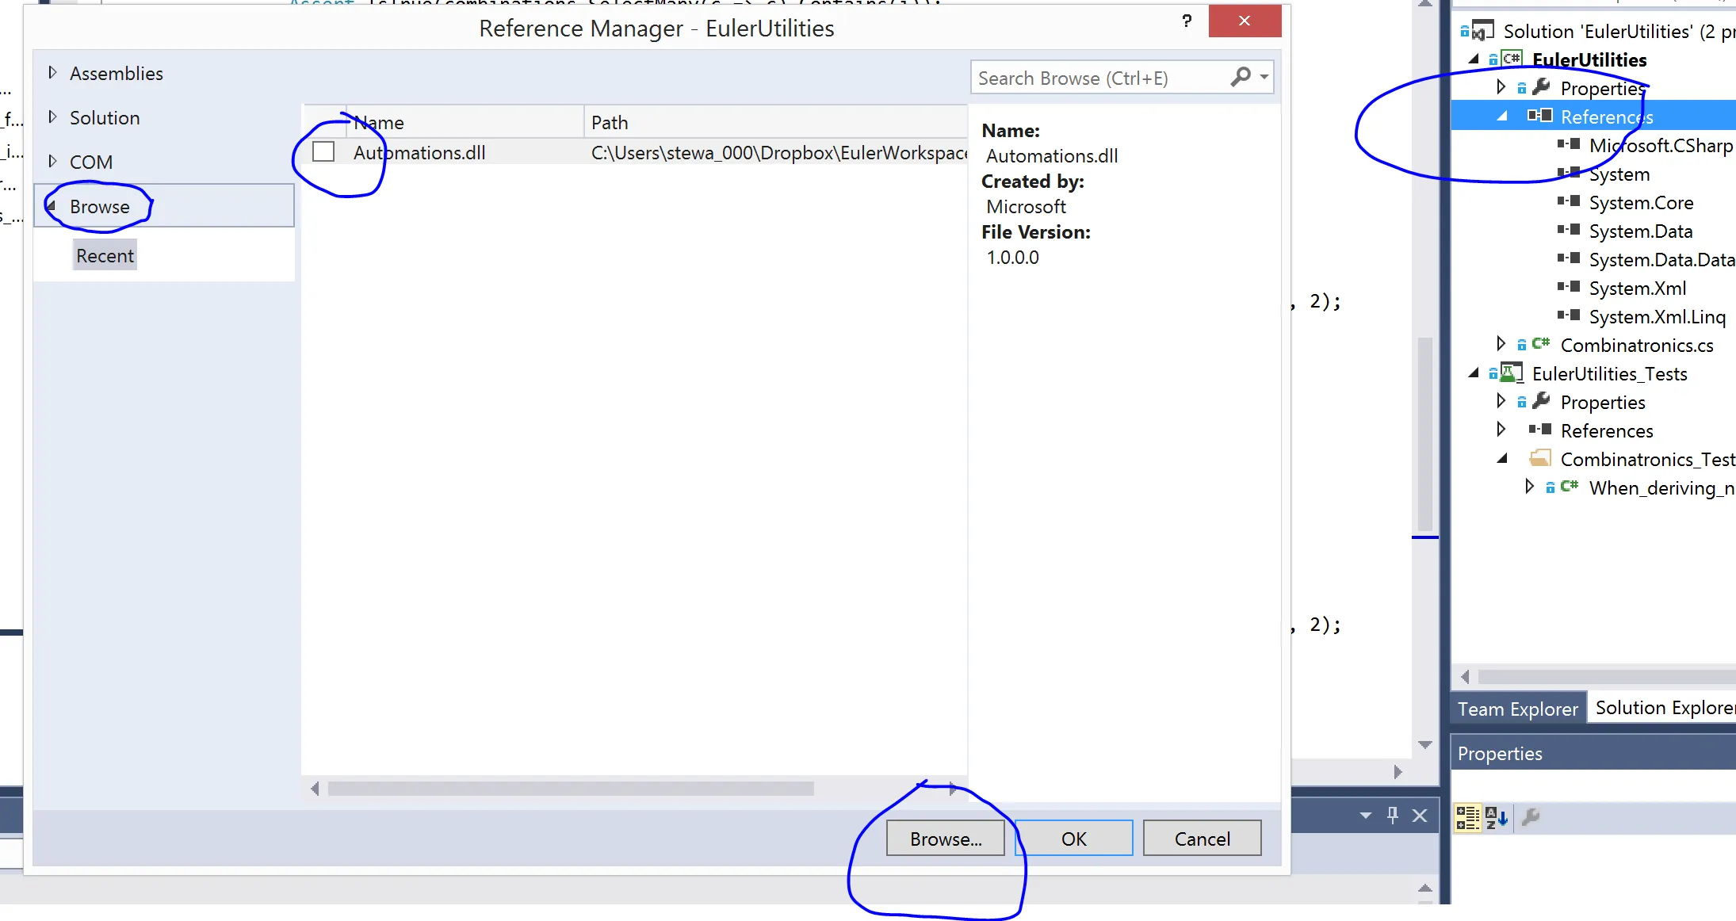Open the bottom panel window position dropdown

tap(1366, 816)
